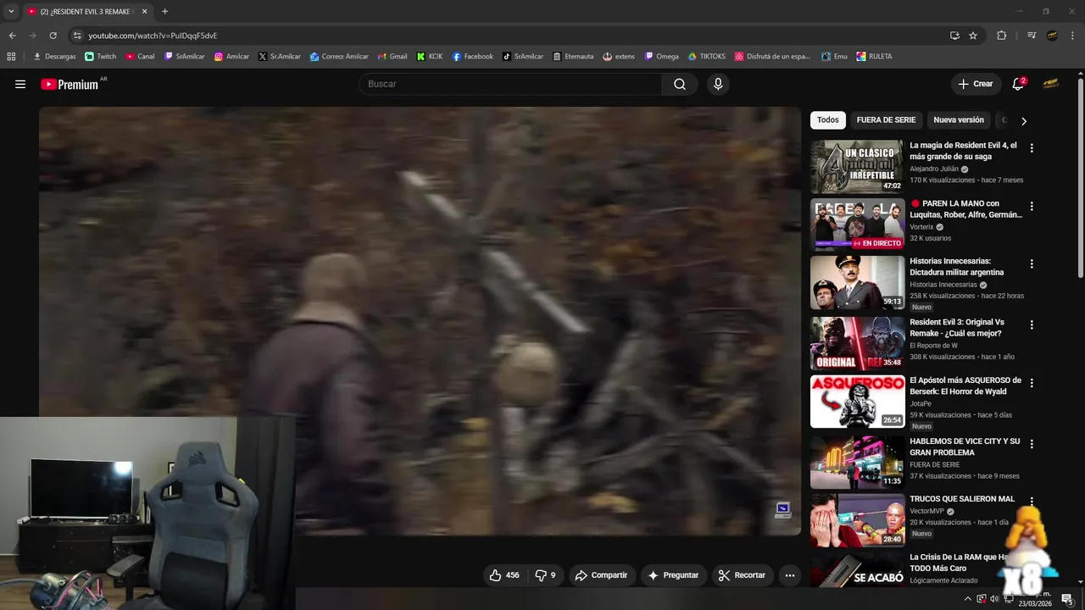Open a new browser tab

164,11
